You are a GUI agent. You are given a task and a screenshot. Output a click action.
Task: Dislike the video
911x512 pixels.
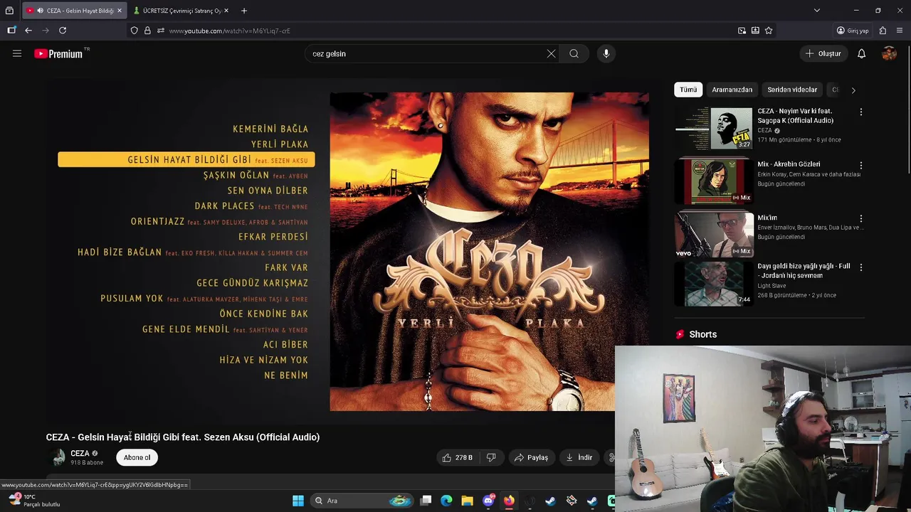491,457
